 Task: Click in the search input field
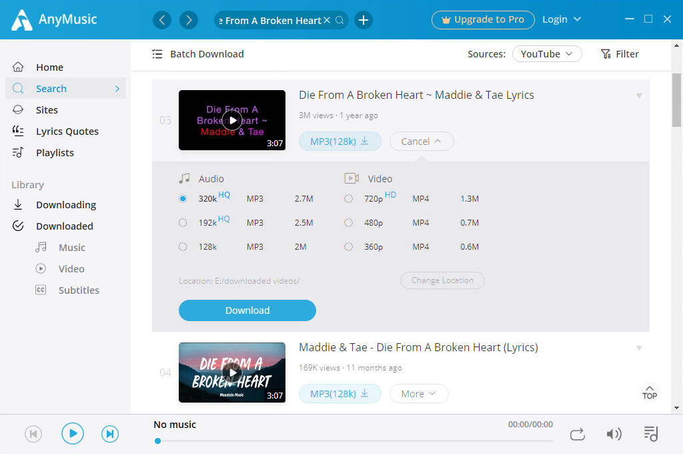point(270,21)
